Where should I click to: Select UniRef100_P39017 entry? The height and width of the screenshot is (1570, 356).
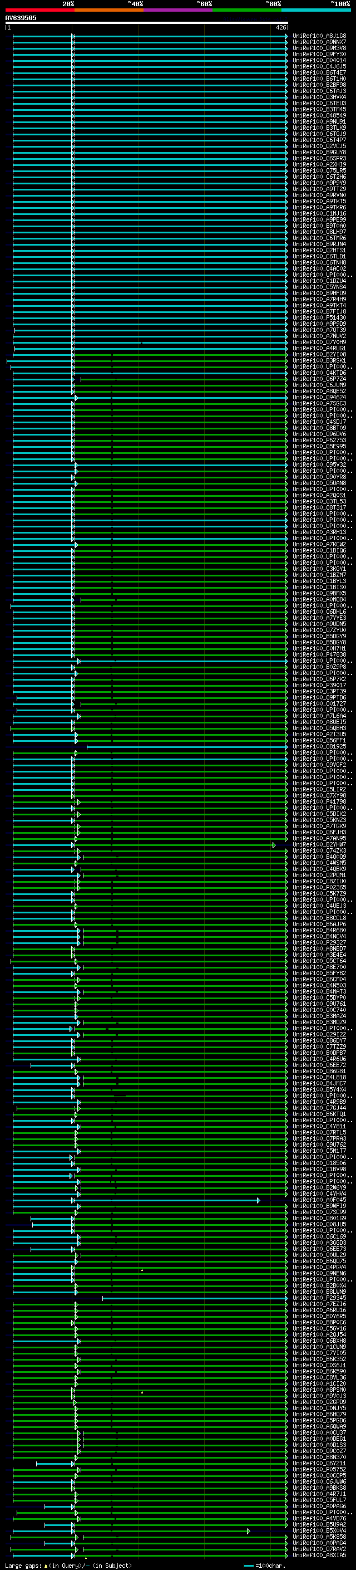click(x=319, y=685)
